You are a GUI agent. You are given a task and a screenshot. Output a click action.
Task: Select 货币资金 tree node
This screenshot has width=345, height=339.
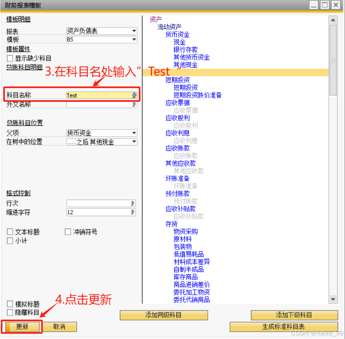click(178, 35)
